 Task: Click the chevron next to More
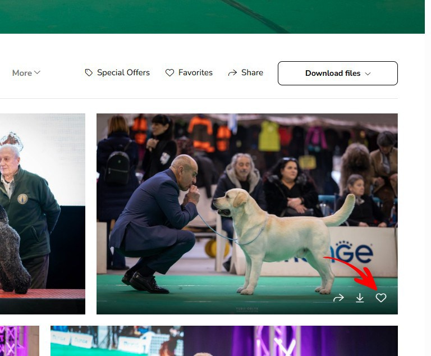point(38,72)
